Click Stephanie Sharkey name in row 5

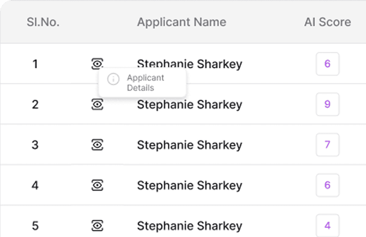tap(189, 225)
